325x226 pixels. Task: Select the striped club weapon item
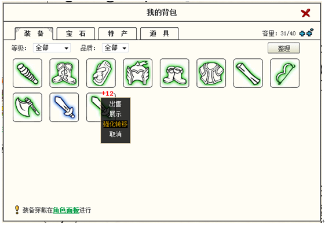click(x=27, y=73)
